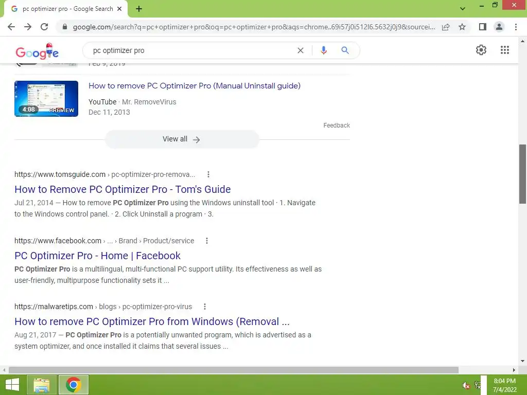Click the malwaretips.com URL breadcrumb
Screen dimensions: 527x395
click(x=103, y=307)
